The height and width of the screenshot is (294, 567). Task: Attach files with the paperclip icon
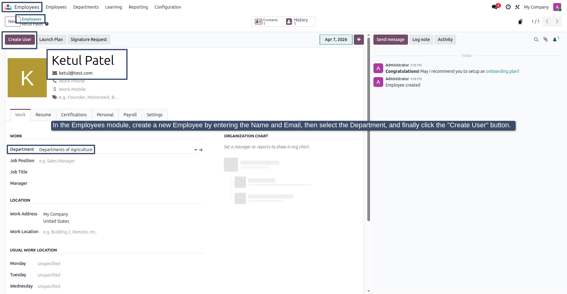[x=546, y=39]
